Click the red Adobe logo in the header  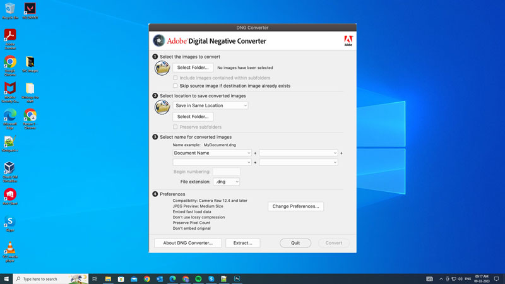click(348, 40)
